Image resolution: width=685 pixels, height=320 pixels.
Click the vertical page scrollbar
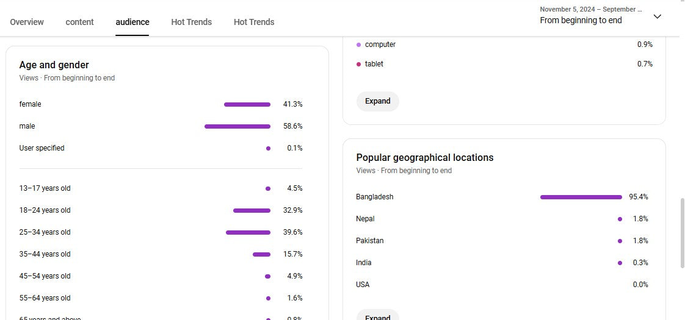point(682,233)
